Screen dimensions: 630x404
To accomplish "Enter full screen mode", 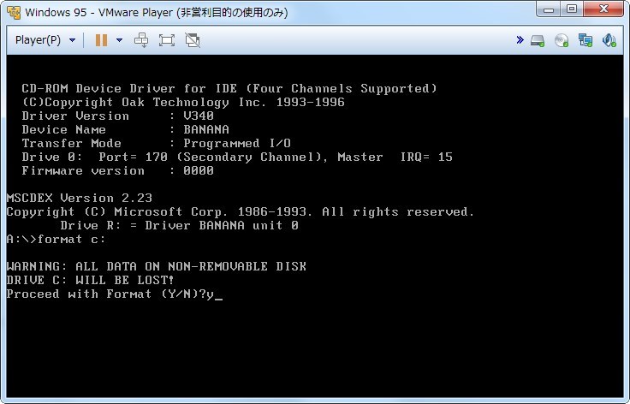I will [x=167, y=40].
